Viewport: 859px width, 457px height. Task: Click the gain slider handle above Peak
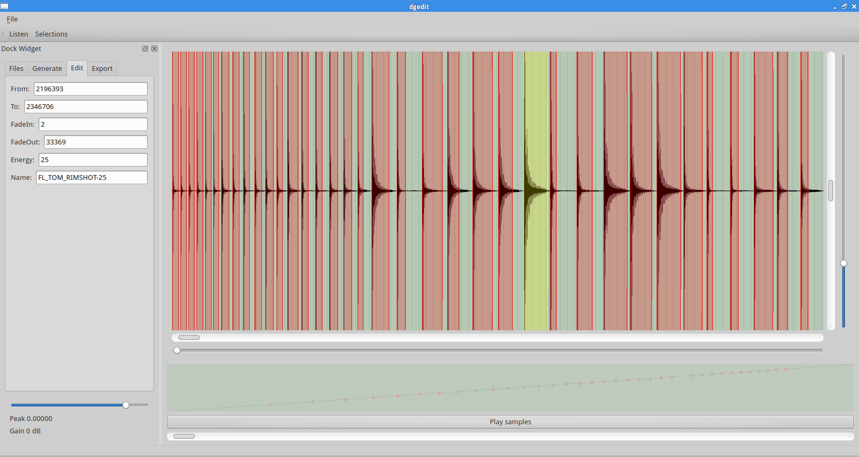pyautogui.click(x=126, y=405)
